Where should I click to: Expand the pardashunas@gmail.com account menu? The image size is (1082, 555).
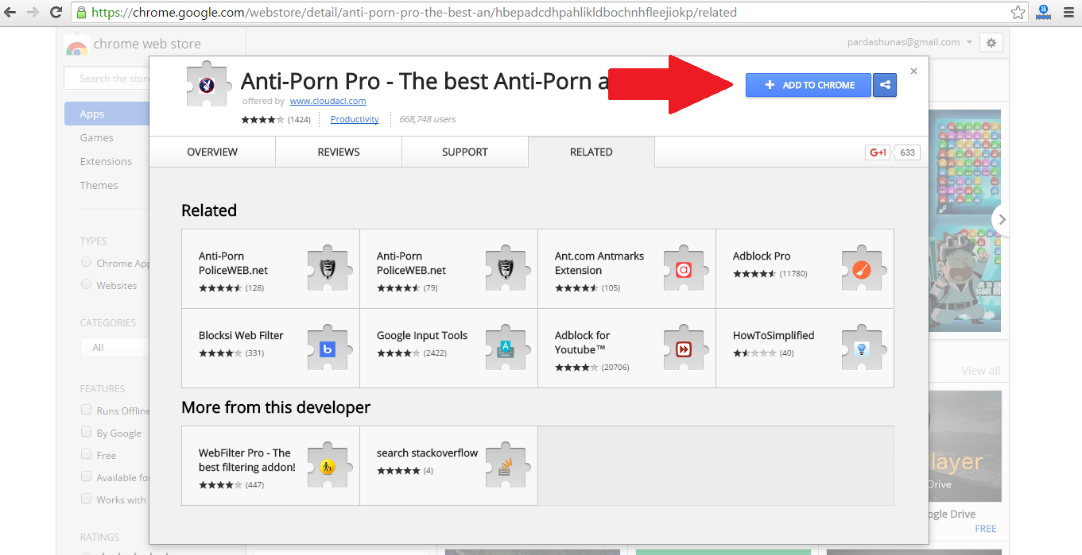click(x=910, y=42)
